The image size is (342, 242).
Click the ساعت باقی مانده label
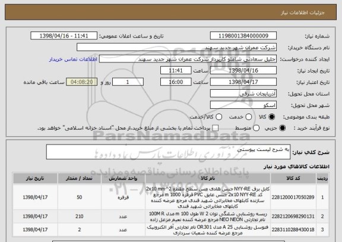coord(44,82)
